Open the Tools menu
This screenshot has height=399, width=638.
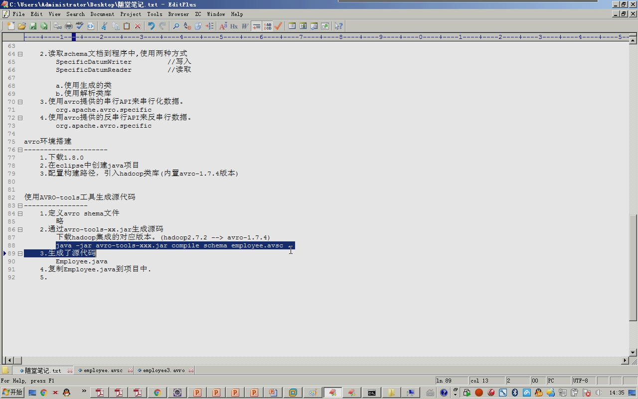point(155,14)
